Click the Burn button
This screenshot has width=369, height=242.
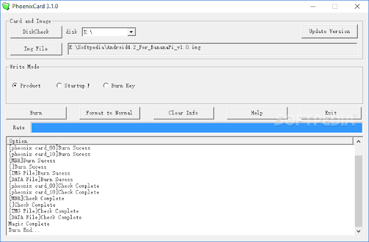(x=36, y=113)
